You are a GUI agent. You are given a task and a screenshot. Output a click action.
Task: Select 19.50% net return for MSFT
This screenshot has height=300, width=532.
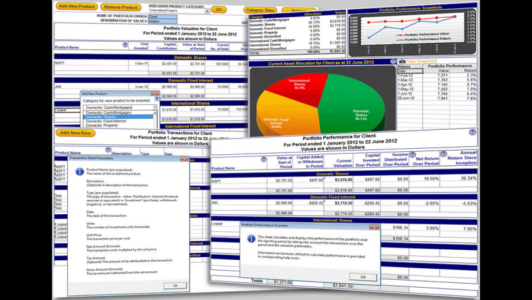[x=431, y=178]
